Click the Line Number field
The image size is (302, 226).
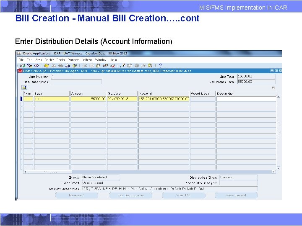tap(61, 77)
